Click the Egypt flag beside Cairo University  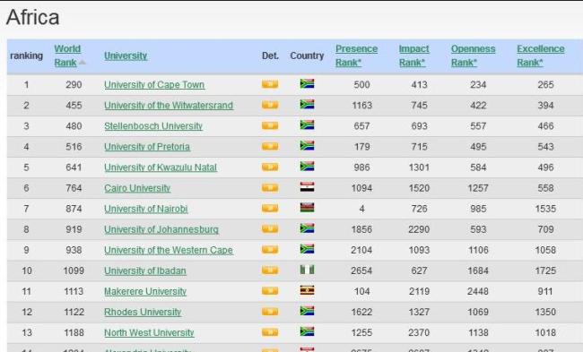307,187
